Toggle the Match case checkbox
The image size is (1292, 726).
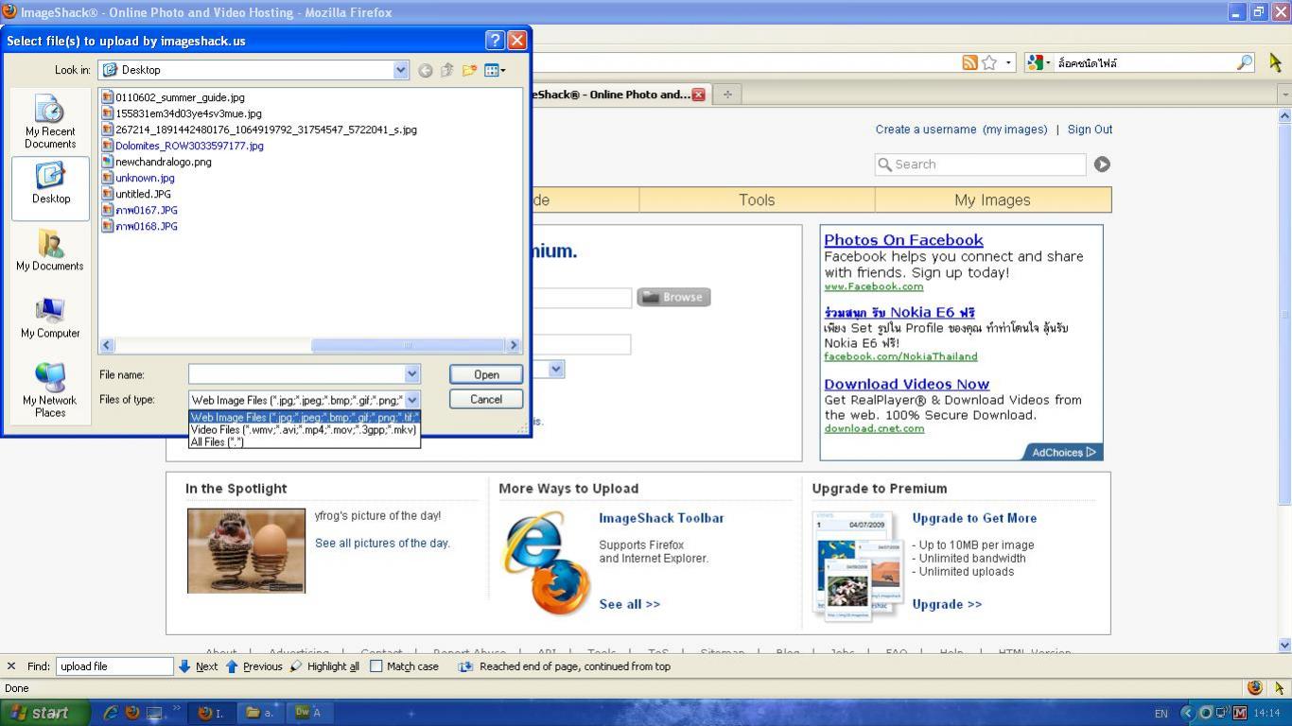pos(375,666)
